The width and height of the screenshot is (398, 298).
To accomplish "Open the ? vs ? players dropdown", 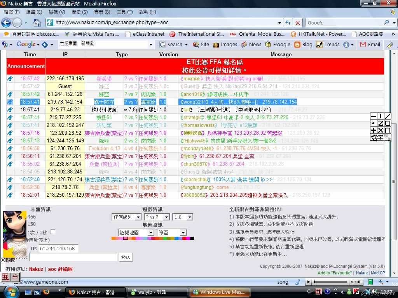I will (x=157, y=217).
